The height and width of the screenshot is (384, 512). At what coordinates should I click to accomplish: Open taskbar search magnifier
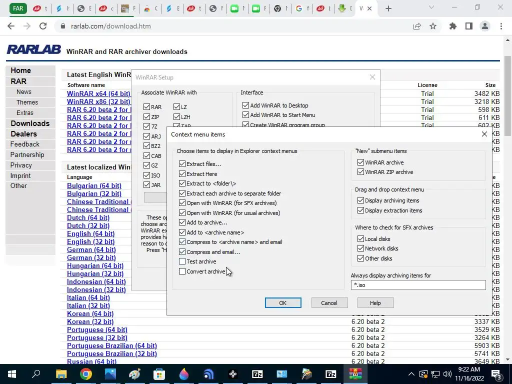[x=36, y=374]
